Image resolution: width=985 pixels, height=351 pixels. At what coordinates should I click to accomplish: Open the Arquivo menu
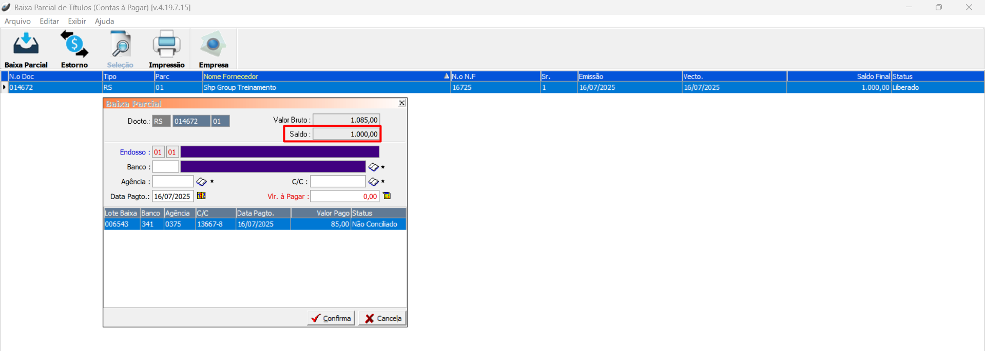tap(17, 21)
